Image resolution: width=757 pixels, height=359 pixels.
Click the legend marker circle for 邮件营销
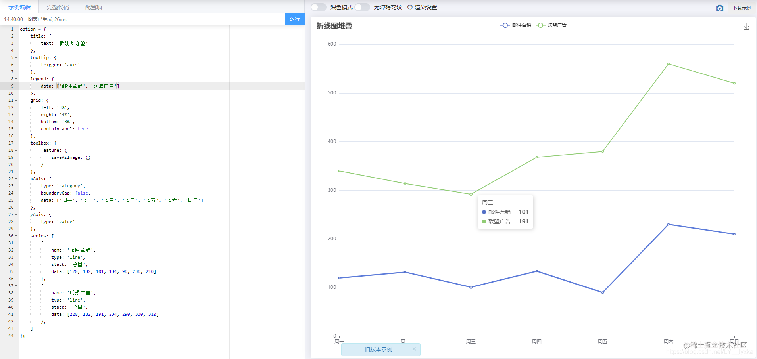coord(505,25)
